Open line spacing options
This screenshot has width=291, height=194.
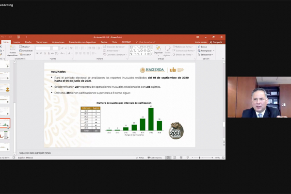[x=99, y=48]
